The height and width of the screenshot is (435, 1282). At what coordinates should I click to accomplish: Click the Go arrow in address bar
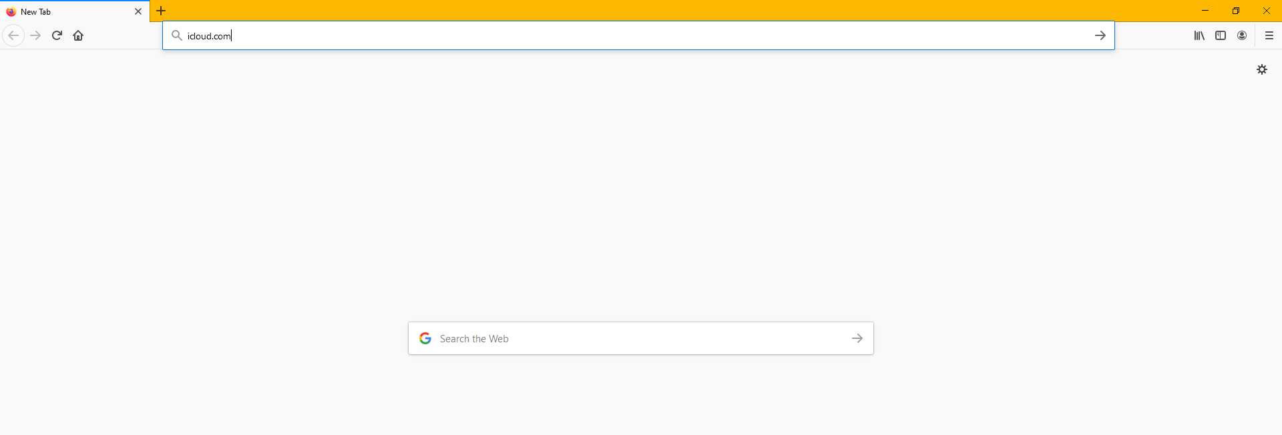1100,35
